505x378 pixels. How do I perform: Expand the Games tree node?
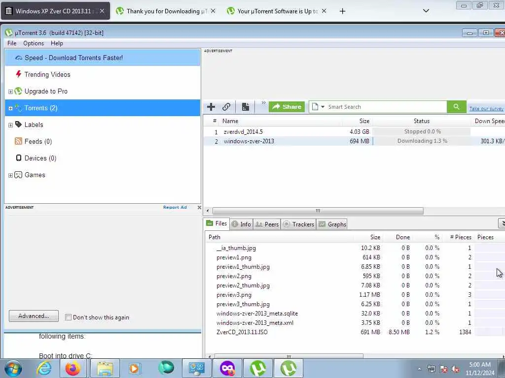pyautogui.click(x=11, y=175)
